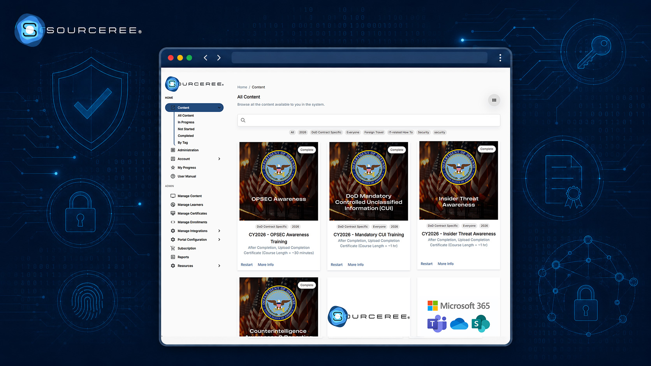Image resolution: width=651 pixels, height=366 pixels.
Task: Click the browser forward arrow
Action: pos(219,58)
